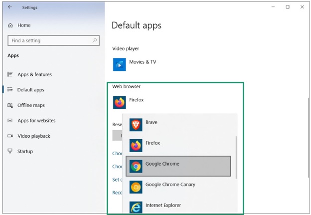Open Apps & features section

pyautogui.click(x=34, y=74)
